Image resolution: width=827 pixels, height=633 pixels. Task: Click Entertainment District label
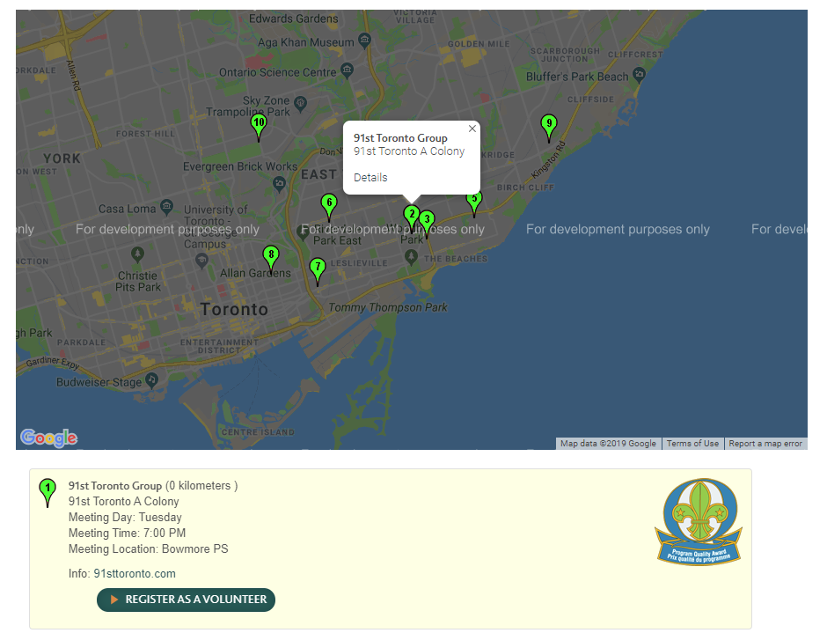[219, 346]
